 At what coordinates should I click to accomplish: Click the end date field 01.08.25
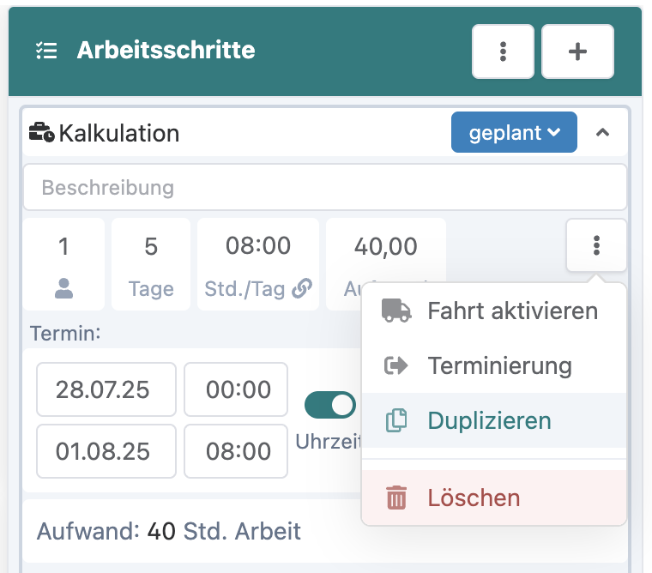click(106, 451)
